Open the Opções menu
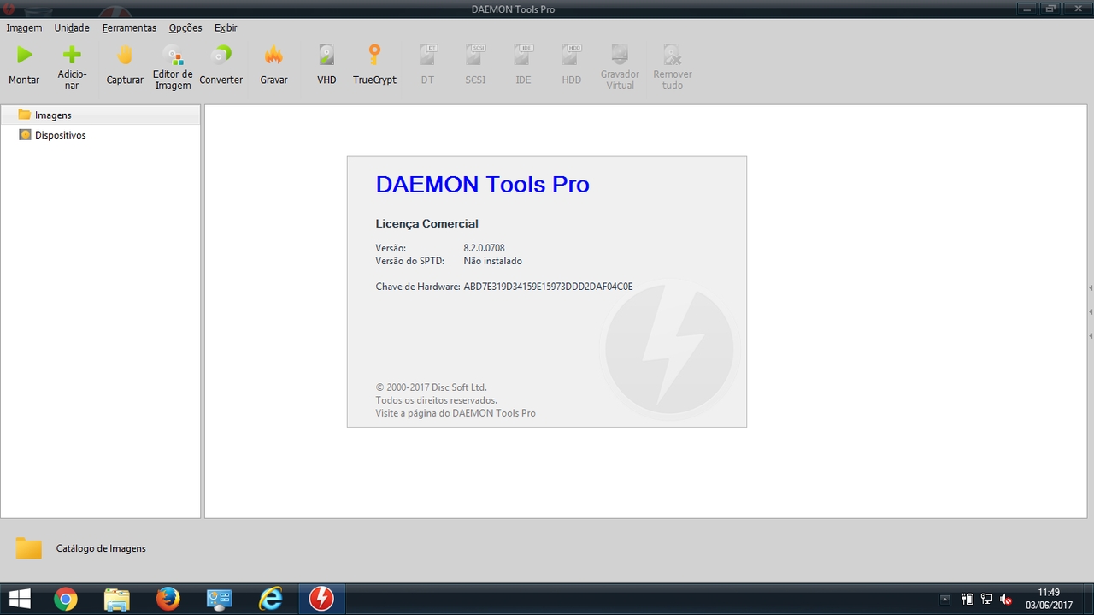The height and width of the screenshot is (615, 1094). (185, 27)
